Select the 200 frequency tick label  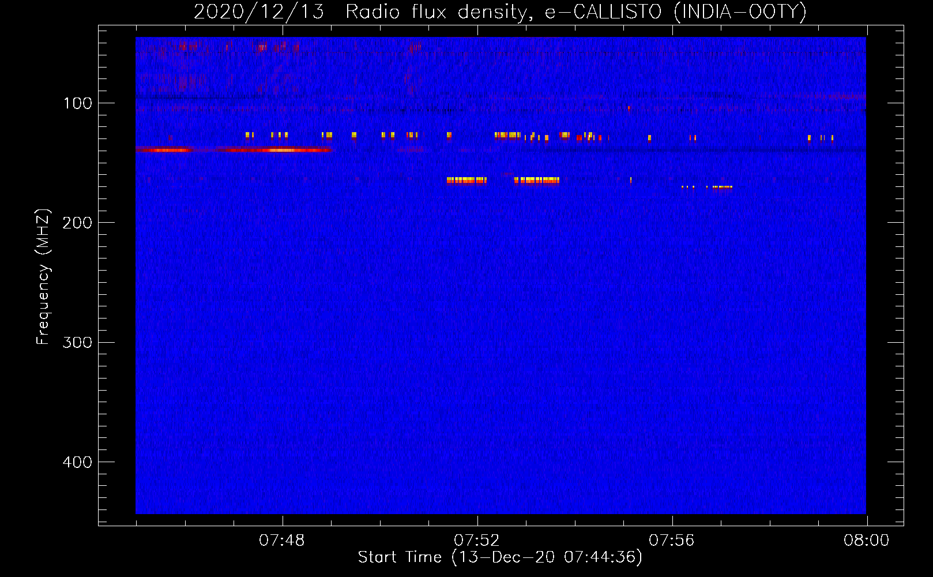[x=77, y=223]
